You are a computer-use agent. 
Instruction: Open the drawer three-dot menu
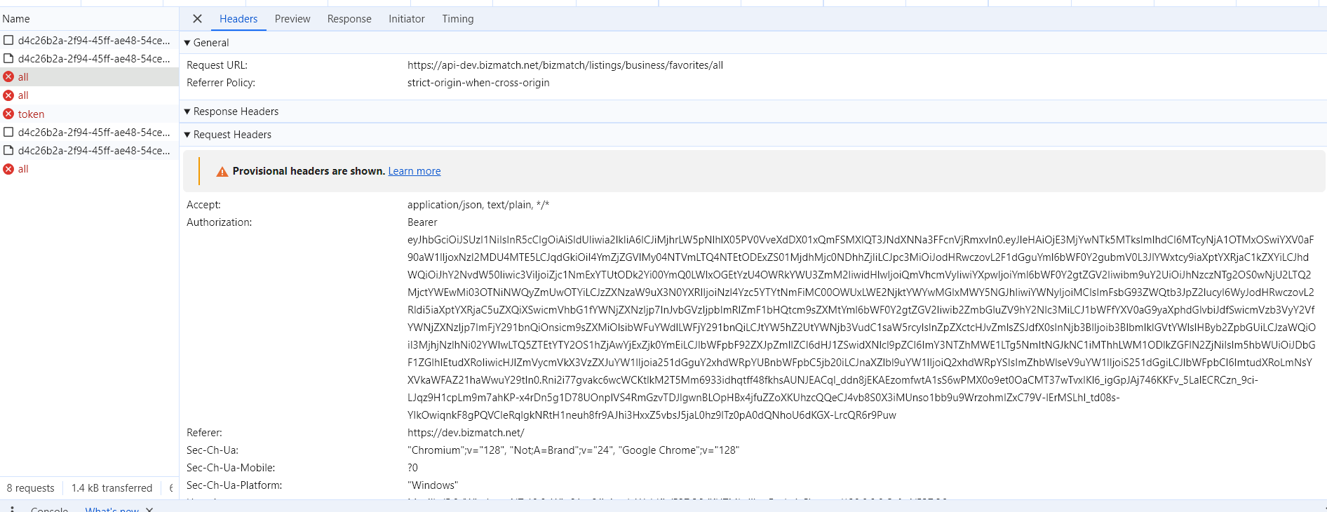tap(12, 508)
